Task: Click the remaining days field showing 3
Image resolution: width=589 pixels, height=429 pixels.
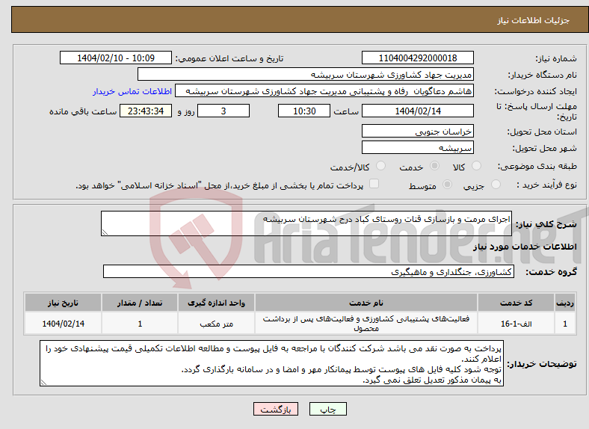Action: click(223, 111)
